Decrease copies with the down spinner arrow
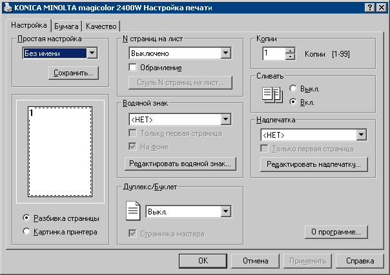Image resolution: width=390 pixels, height=275 pixels. point(290,57)
